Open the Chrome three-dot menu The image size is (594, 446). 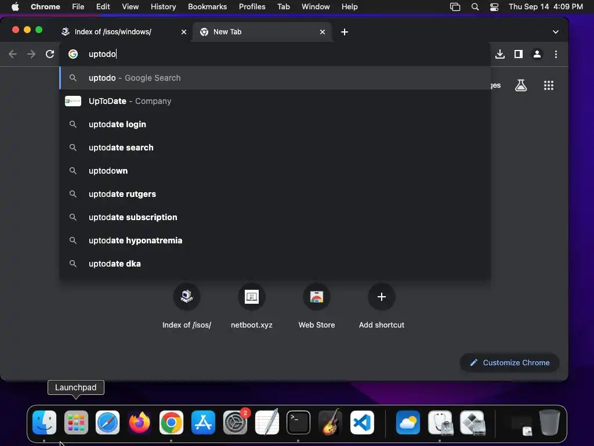pyautogui.click(x=556, y=54)
